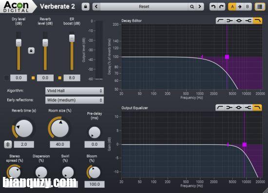
Task: Open the Algorithm Vivid Hall dropdown
Action: [x=75, y=91]
